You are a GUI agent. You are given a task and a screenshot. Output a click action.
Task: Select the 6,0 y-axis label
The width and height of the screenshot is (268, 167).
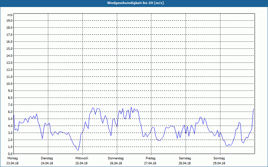[10, 112]
